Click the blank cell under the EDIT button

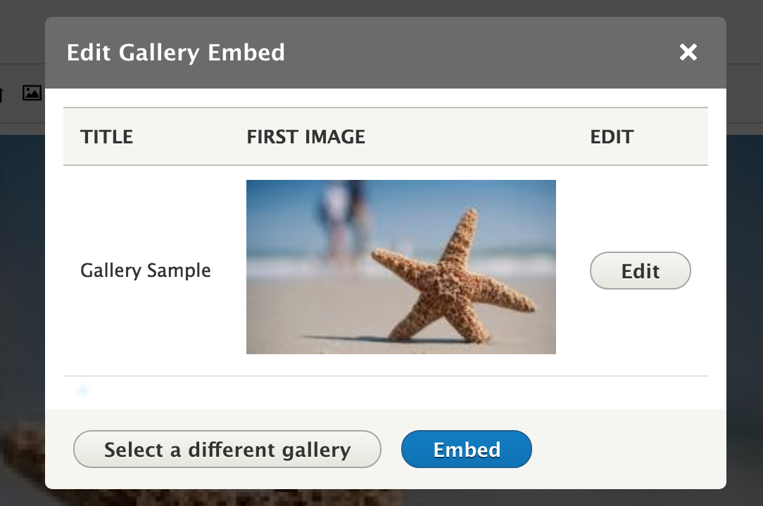[640, 330]
